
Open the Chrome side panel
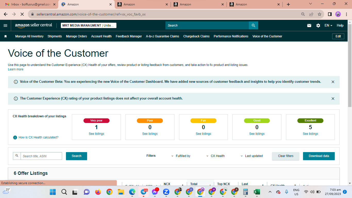(330, 14)
